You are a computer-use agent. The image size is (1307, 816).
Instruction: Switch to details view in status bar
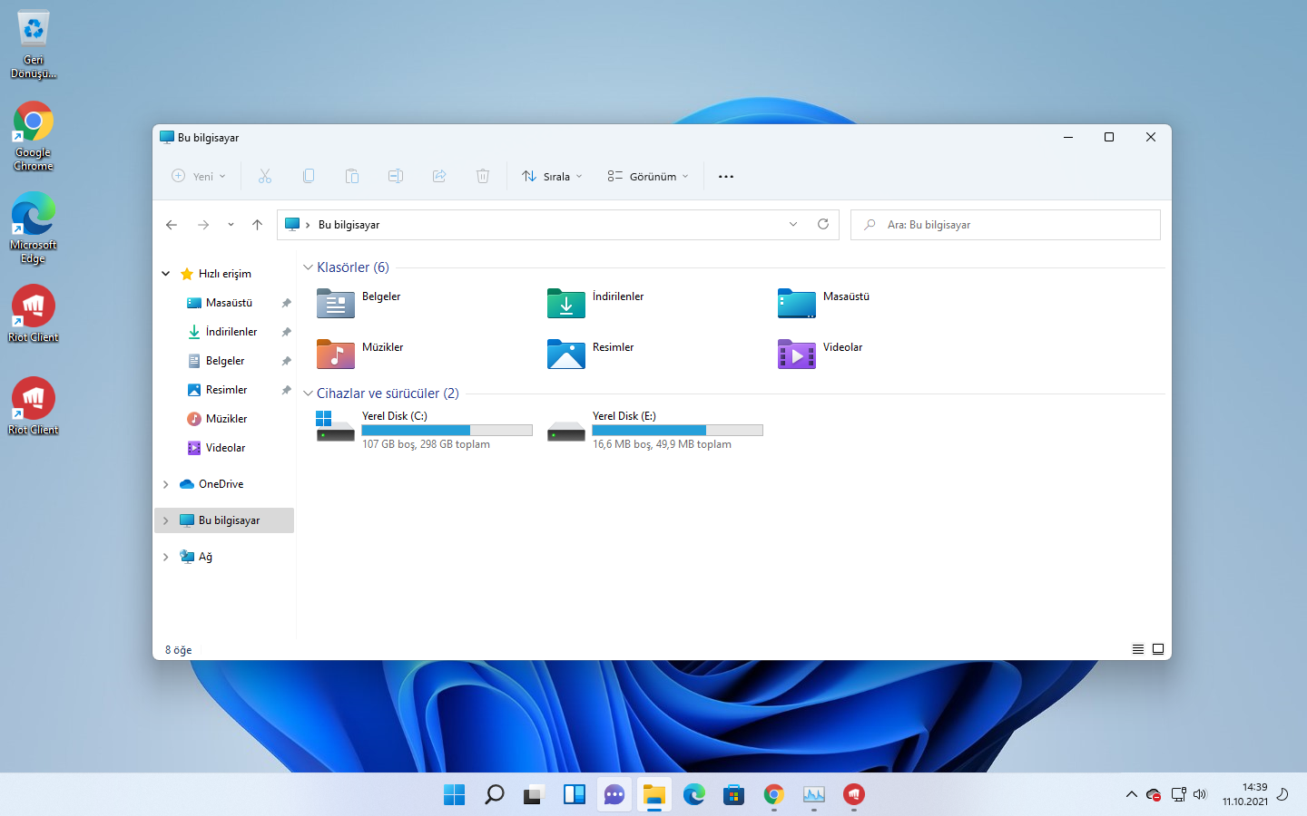point(1138,649)
